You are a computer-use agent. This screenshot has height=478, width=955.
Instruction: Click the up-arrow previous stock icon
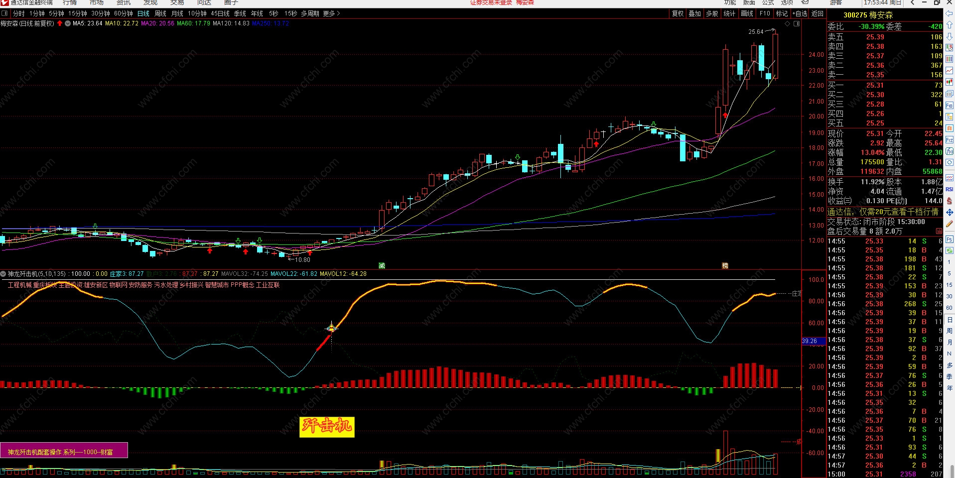[950, 26]
